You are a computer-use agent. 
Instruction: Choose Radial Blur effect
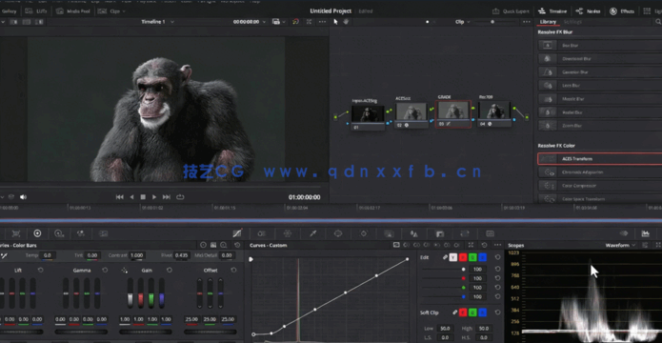point(600,111)
